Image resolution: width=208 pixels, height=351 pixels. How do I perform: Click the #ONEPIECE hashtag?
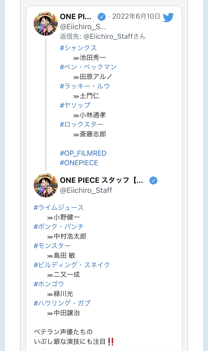click(x=79, y=163)
